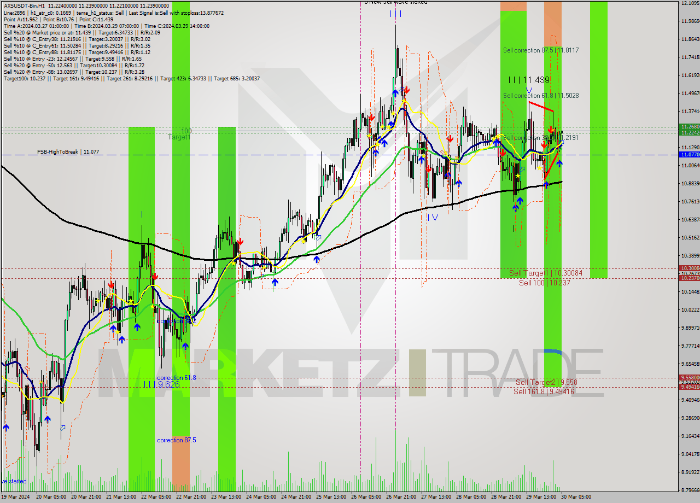Click the green 11.2242 price tag
This screenshot has width=700, height=503.
pyautogui.click(x=689, y=132)
